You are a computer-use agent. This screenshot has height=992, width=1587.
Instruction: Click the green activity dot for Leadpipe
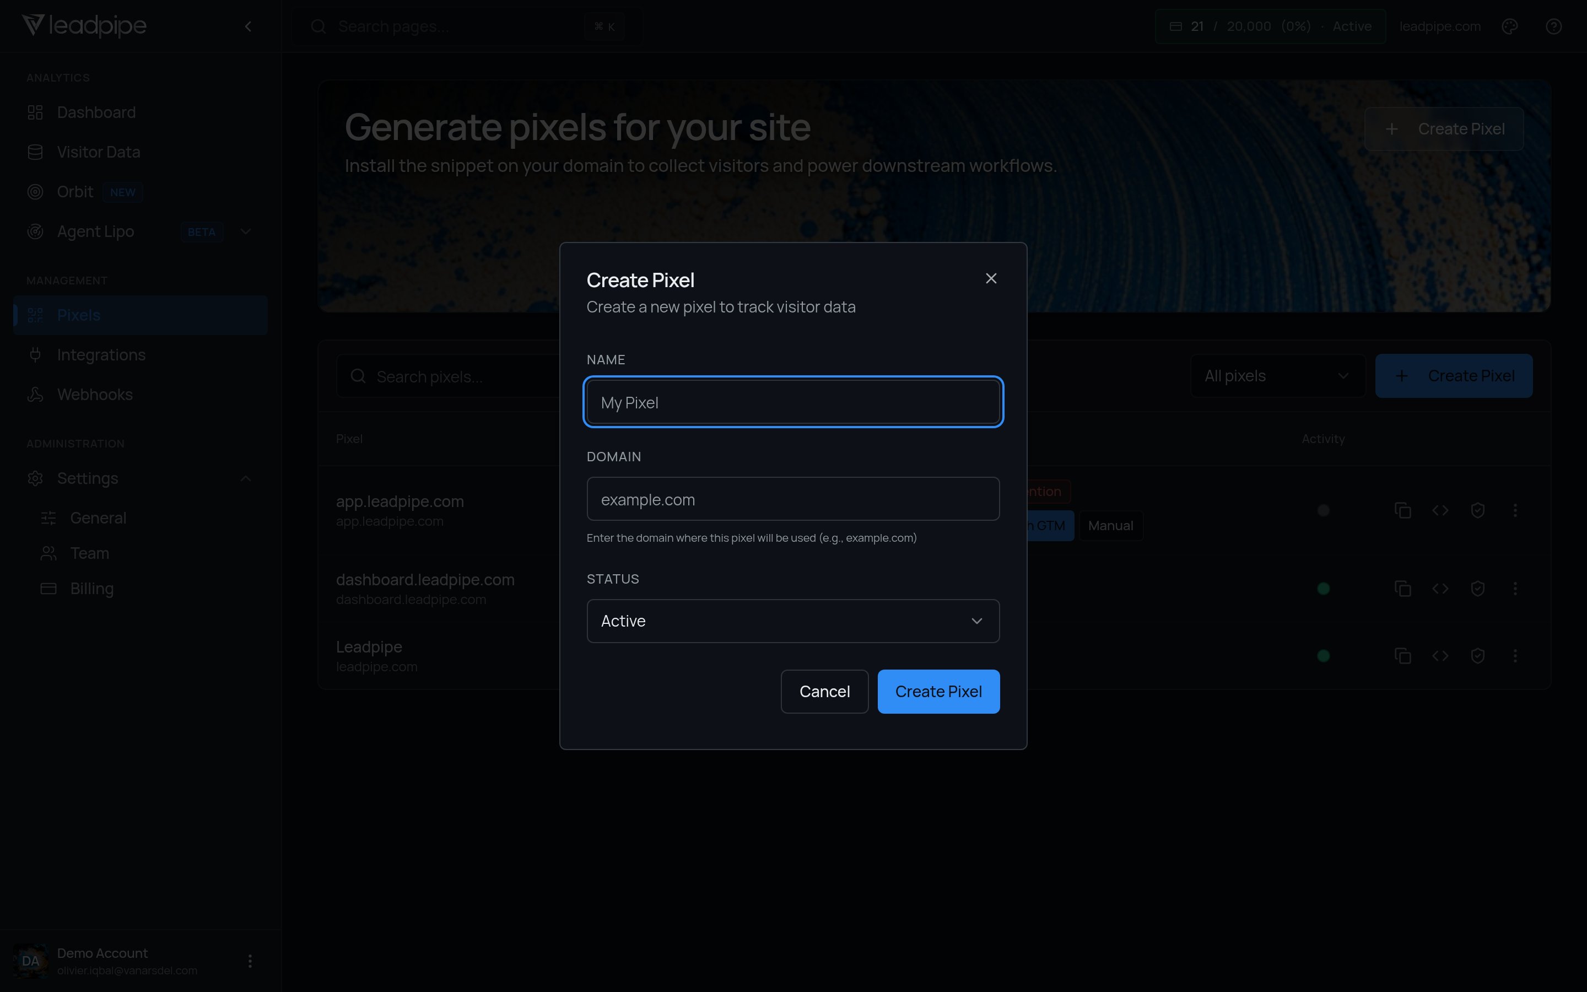(x=1324, y=655)
